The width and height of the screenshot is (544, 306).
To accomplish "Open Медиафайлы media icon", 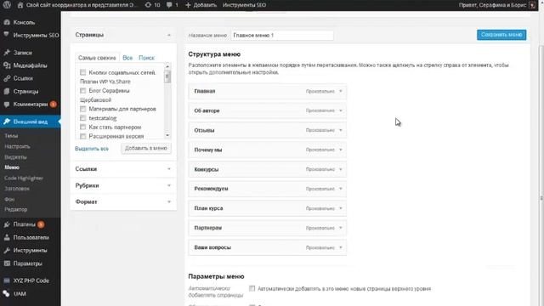I will click(7, 65).
